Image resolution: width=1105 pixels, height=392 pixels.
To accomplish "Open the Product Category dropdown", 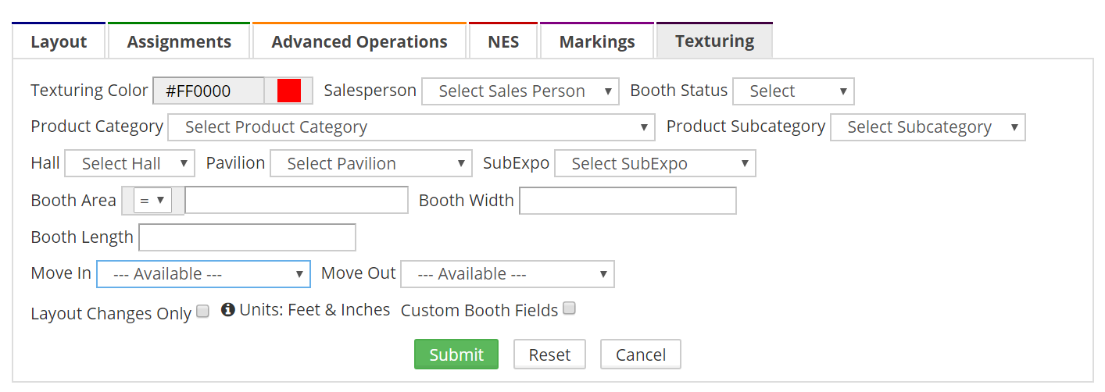I will pyautogui.click(x=411, y=127).
